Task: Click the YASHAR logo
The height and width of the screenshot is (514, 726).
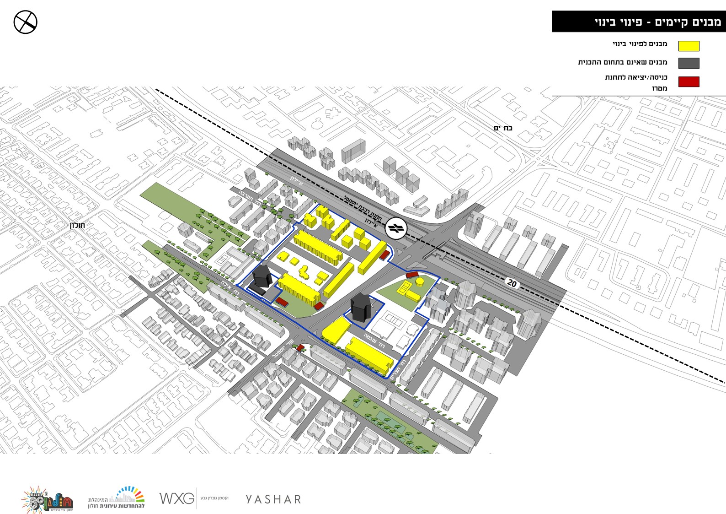Action: point(273,499)
